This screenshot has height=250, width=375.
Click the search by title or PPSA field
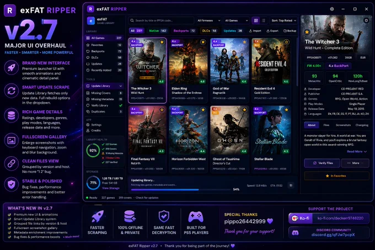point(161,20)
